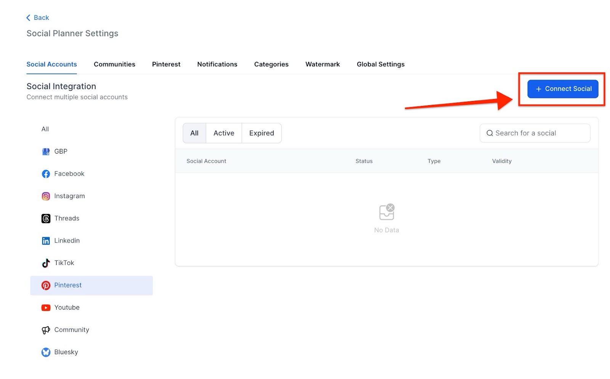Click the Community megaphone icon
The image size is (610, 379).
pyautogui.click(x=46, y=330)
